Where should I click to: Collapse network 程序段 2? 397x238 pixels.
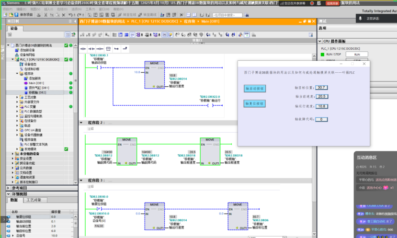(x=81, y=123)
